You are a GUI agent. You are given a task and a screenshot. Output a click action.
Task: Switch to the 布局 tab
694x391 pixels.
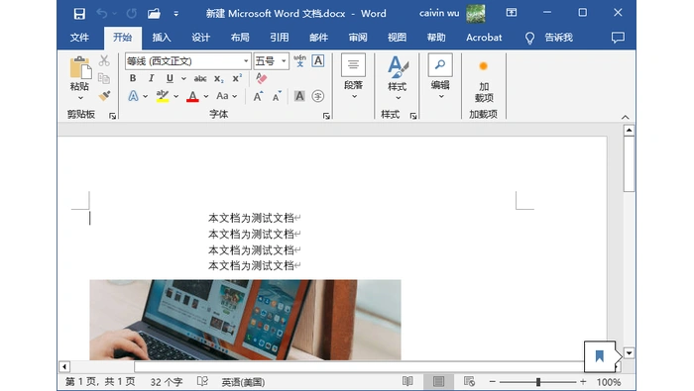pyautogui.click(x=240, y=38)
